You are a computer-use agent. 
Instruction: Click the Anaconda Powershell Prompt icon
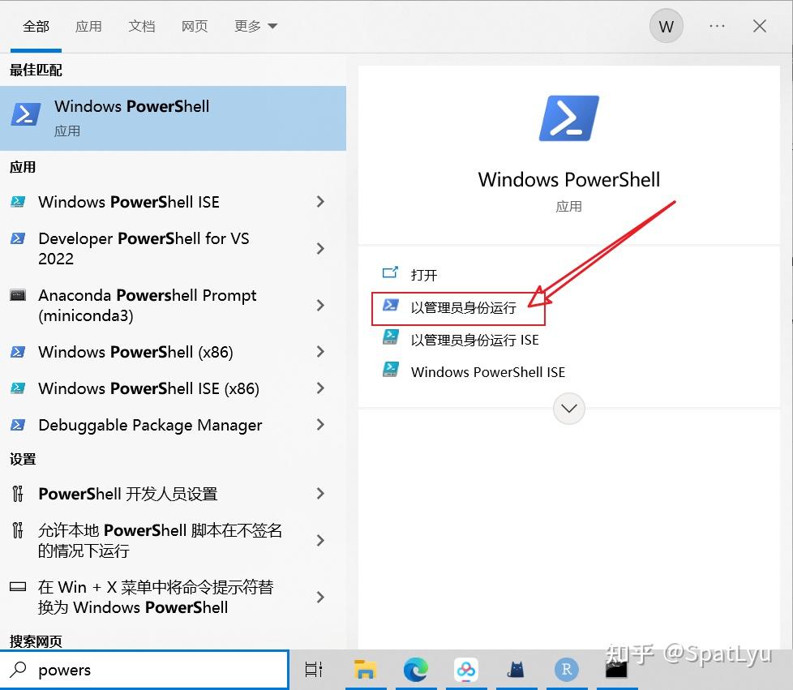coord(18,295)
